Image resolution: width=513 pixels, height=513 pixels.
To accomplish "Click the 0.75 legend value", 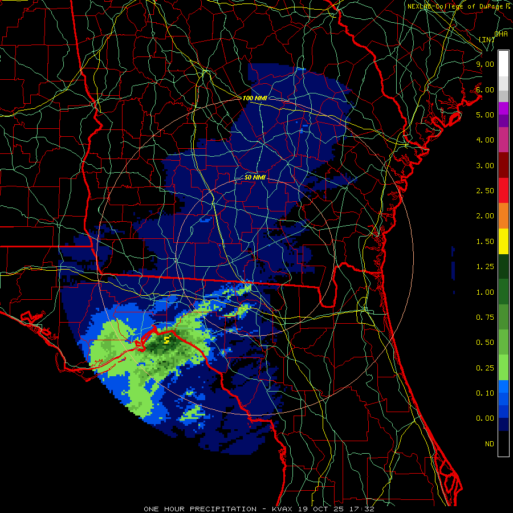I will pyautogui.click(x=485, y=317).
